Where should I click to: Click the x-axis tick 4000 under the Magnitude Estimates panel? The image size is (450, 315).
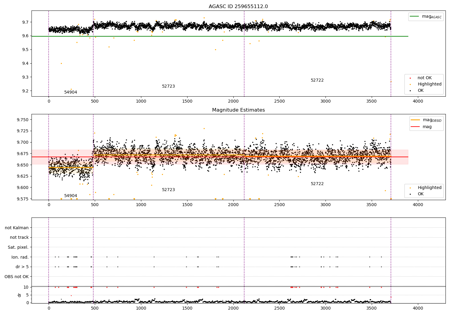click(x=418, y=205)
